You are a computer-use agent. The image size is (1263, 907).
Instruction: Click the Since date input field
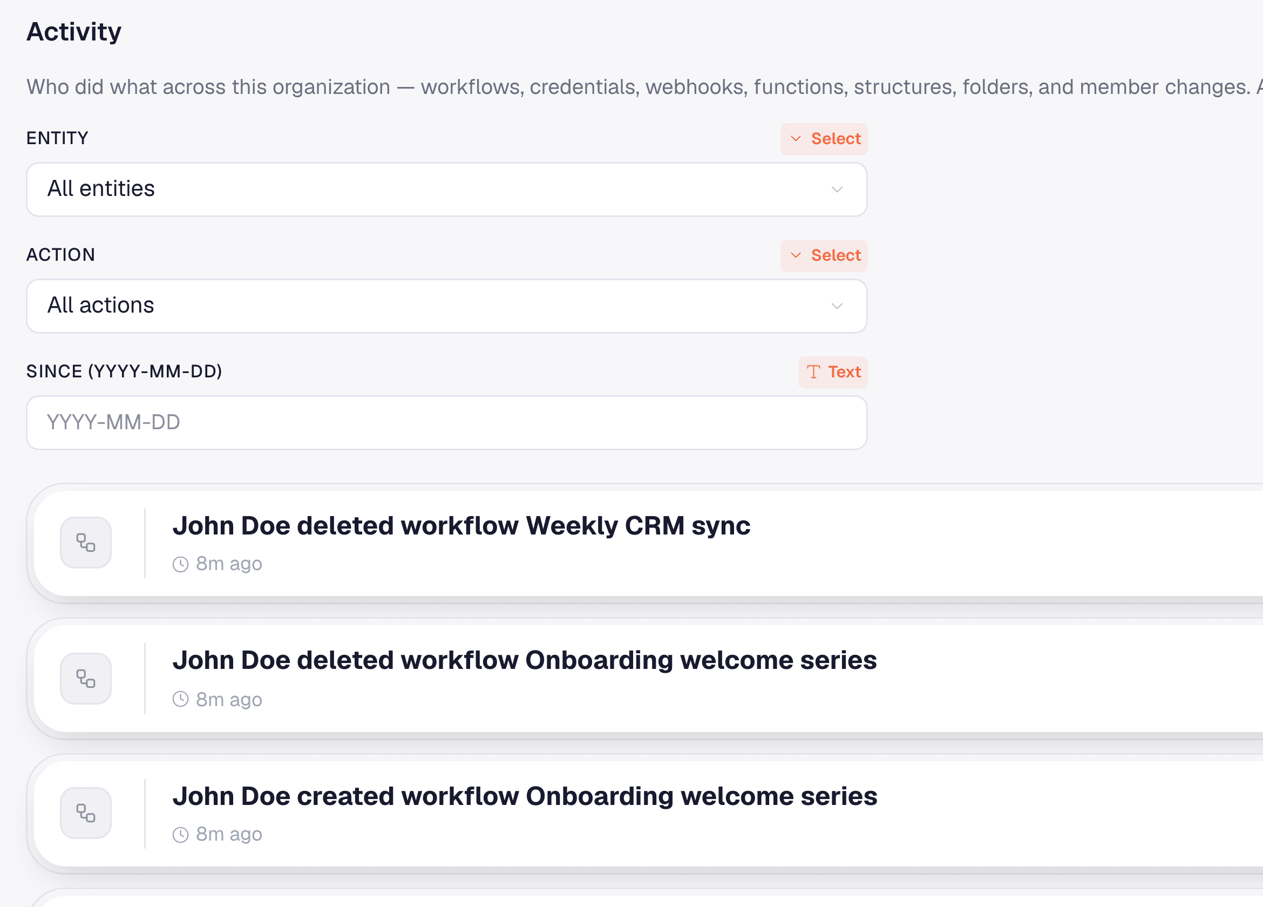click(x=446, y=422)
